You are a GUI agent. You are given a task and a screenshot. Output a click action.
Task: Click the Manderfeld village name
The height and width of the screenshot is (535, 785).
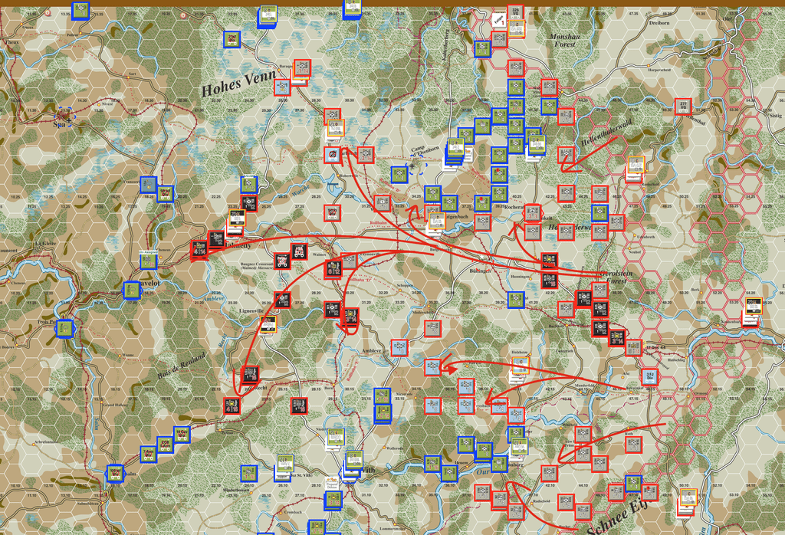(583, 386)
